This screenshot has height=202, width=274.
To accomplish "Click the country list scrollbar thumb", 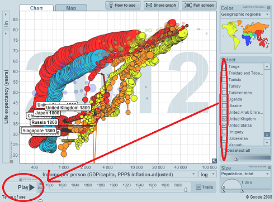I will [x=267, y=134].
